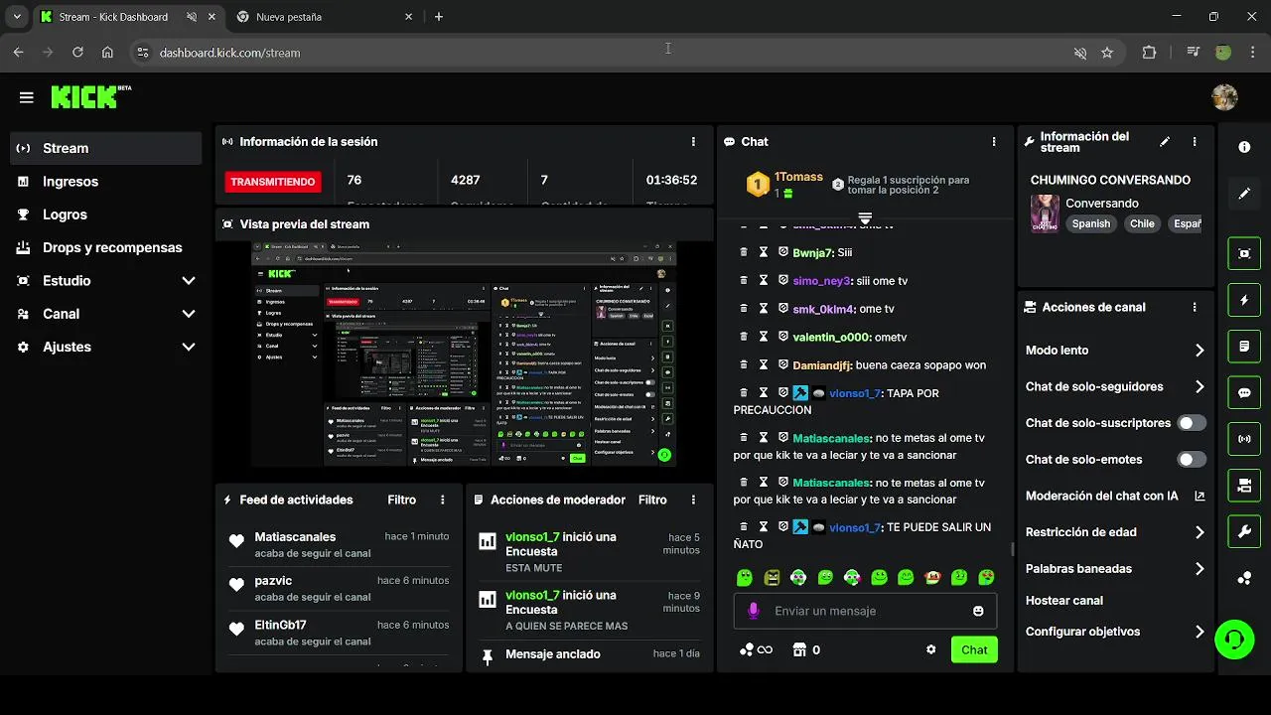
Task: Click Hostear canal
Action: [x=1064, y=601]
